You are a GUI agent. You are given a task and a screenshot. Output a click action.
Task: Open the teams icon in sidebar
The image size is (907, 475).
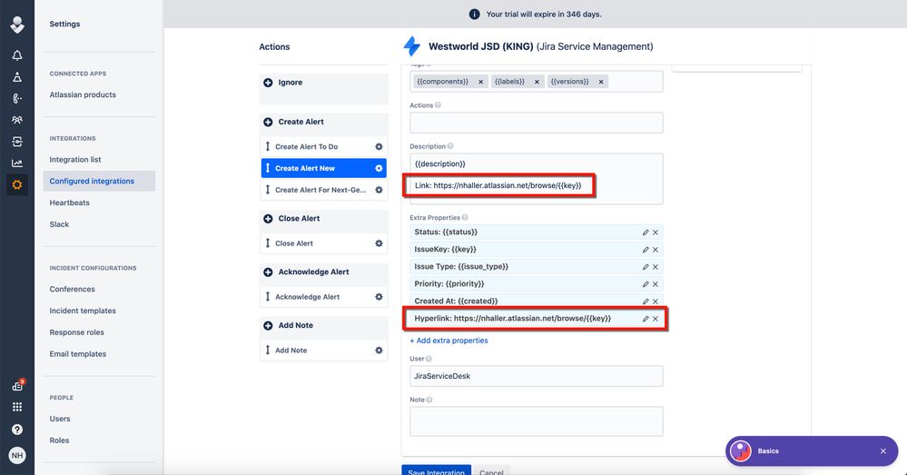click(17, 121)
